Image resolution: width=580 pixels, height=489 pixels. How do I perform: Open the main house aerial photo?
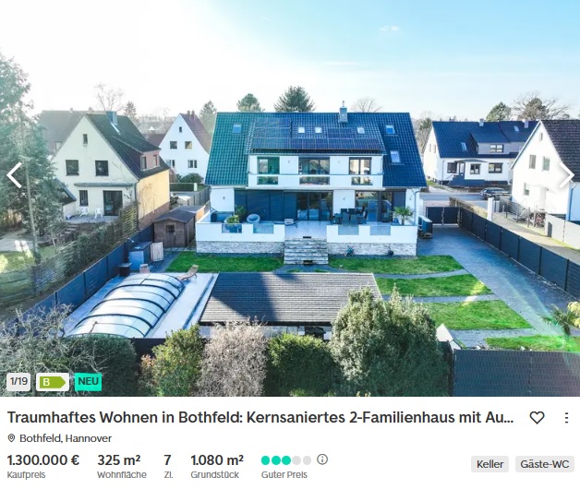coord(290,198)
